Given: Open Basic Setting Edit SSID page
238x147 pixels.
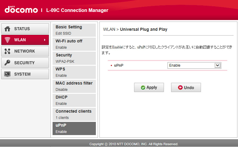Looking at the screenshot, I should pyautogui.click(x=74, y=30).
